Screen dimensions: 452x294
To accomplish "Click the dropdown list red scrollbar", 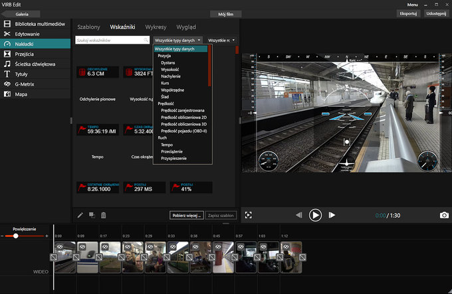I will pyautogui.click(x=209, y=66).
